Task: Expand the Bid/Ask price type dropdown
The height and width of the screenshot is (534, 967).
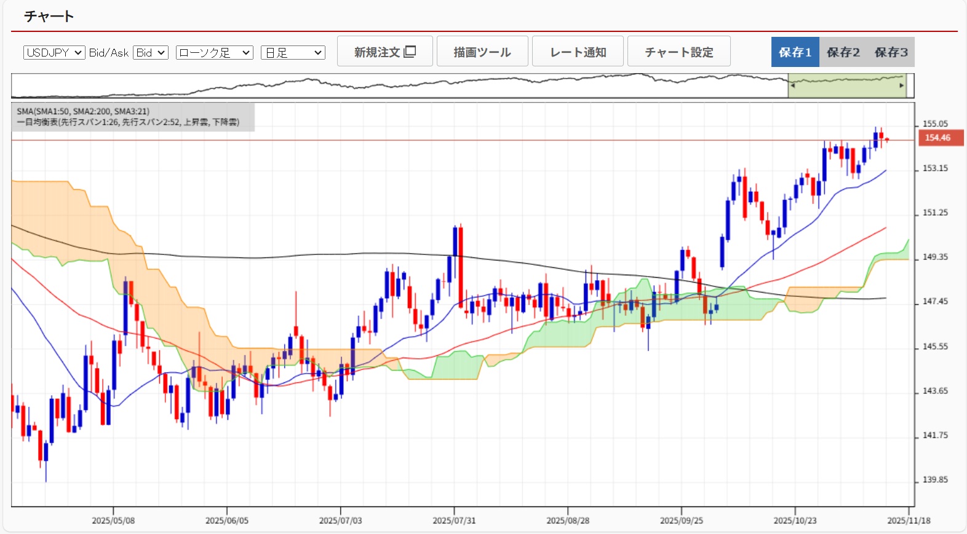Action: pyautogui.click(x=150, y=53)
